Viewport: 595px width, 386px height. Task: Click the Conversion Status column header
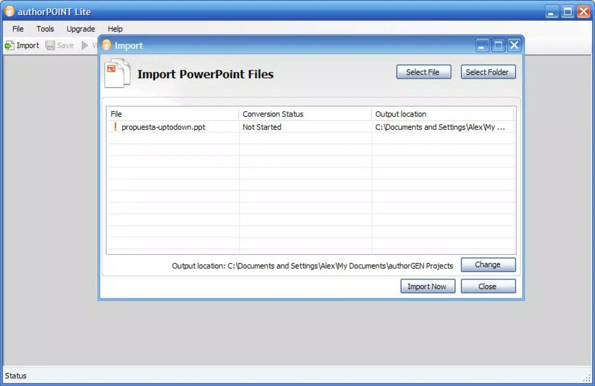[x=305, y=114]
